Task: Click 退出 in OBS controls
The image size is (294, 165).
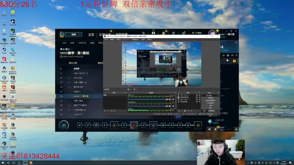Action: 210,108
